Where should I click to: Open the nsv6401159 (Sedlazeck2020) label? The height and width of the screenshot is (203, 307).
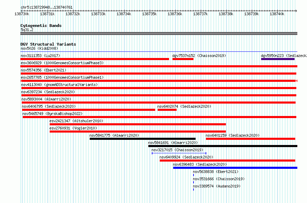232,135
